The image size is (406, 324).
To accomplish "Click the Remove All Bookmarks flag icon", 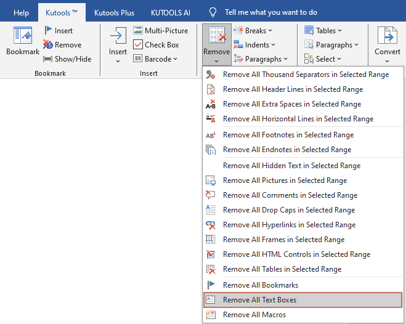I will (x=211, y=285).
